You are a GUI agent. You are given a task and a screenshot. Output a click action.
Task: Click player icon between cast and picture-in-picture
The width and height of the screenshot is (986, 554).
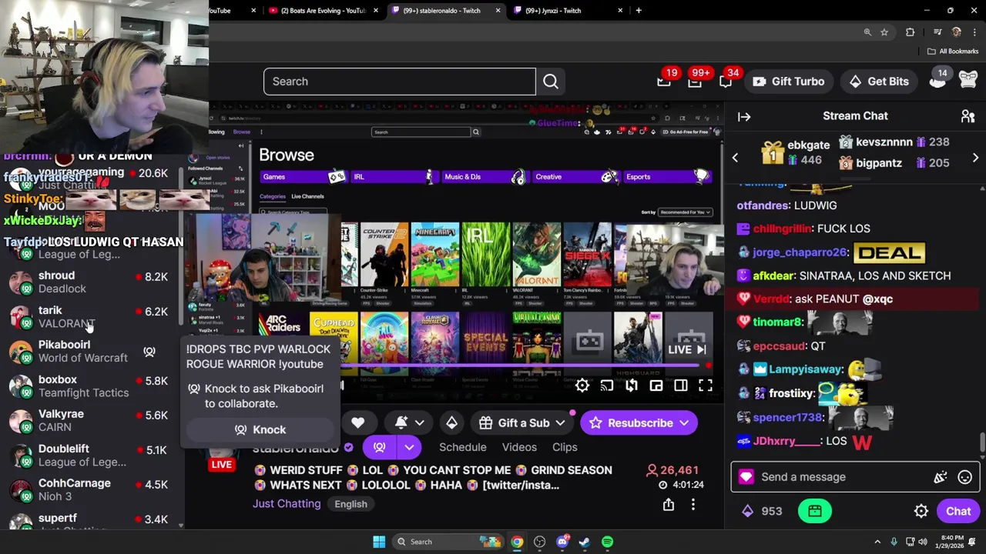pos(632,385)
